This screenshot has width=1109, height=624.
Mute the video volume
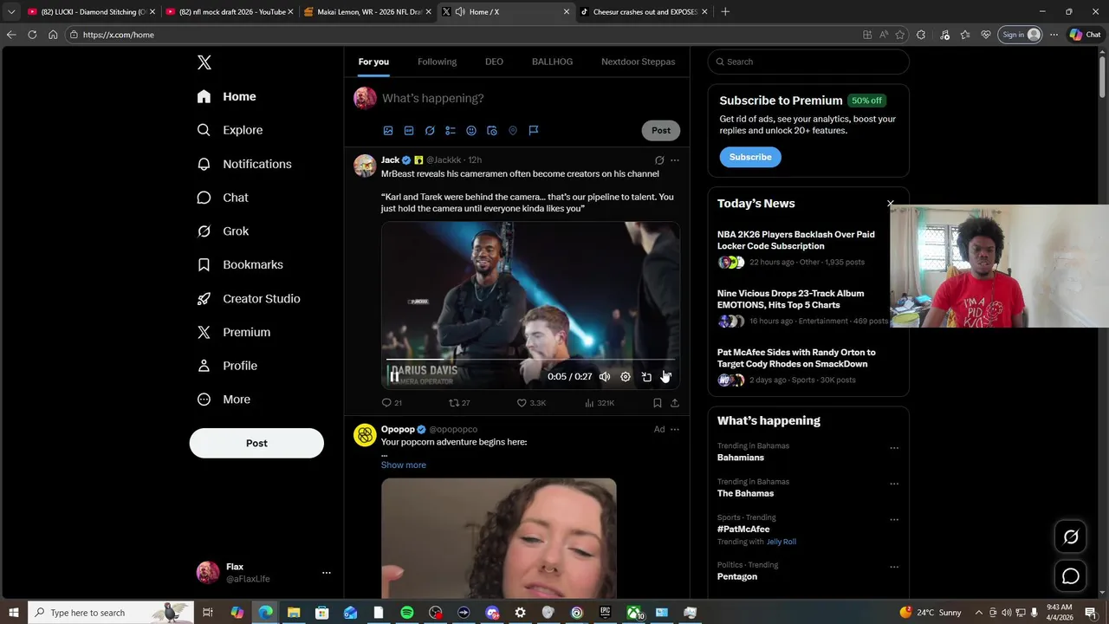point(605,377)
